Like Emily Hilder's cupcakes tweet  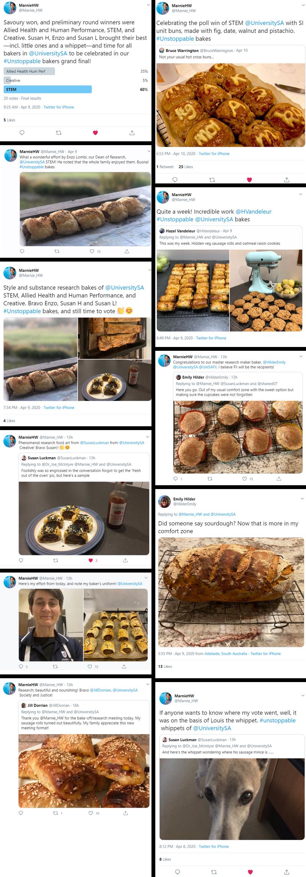click(x=244, y=478)
